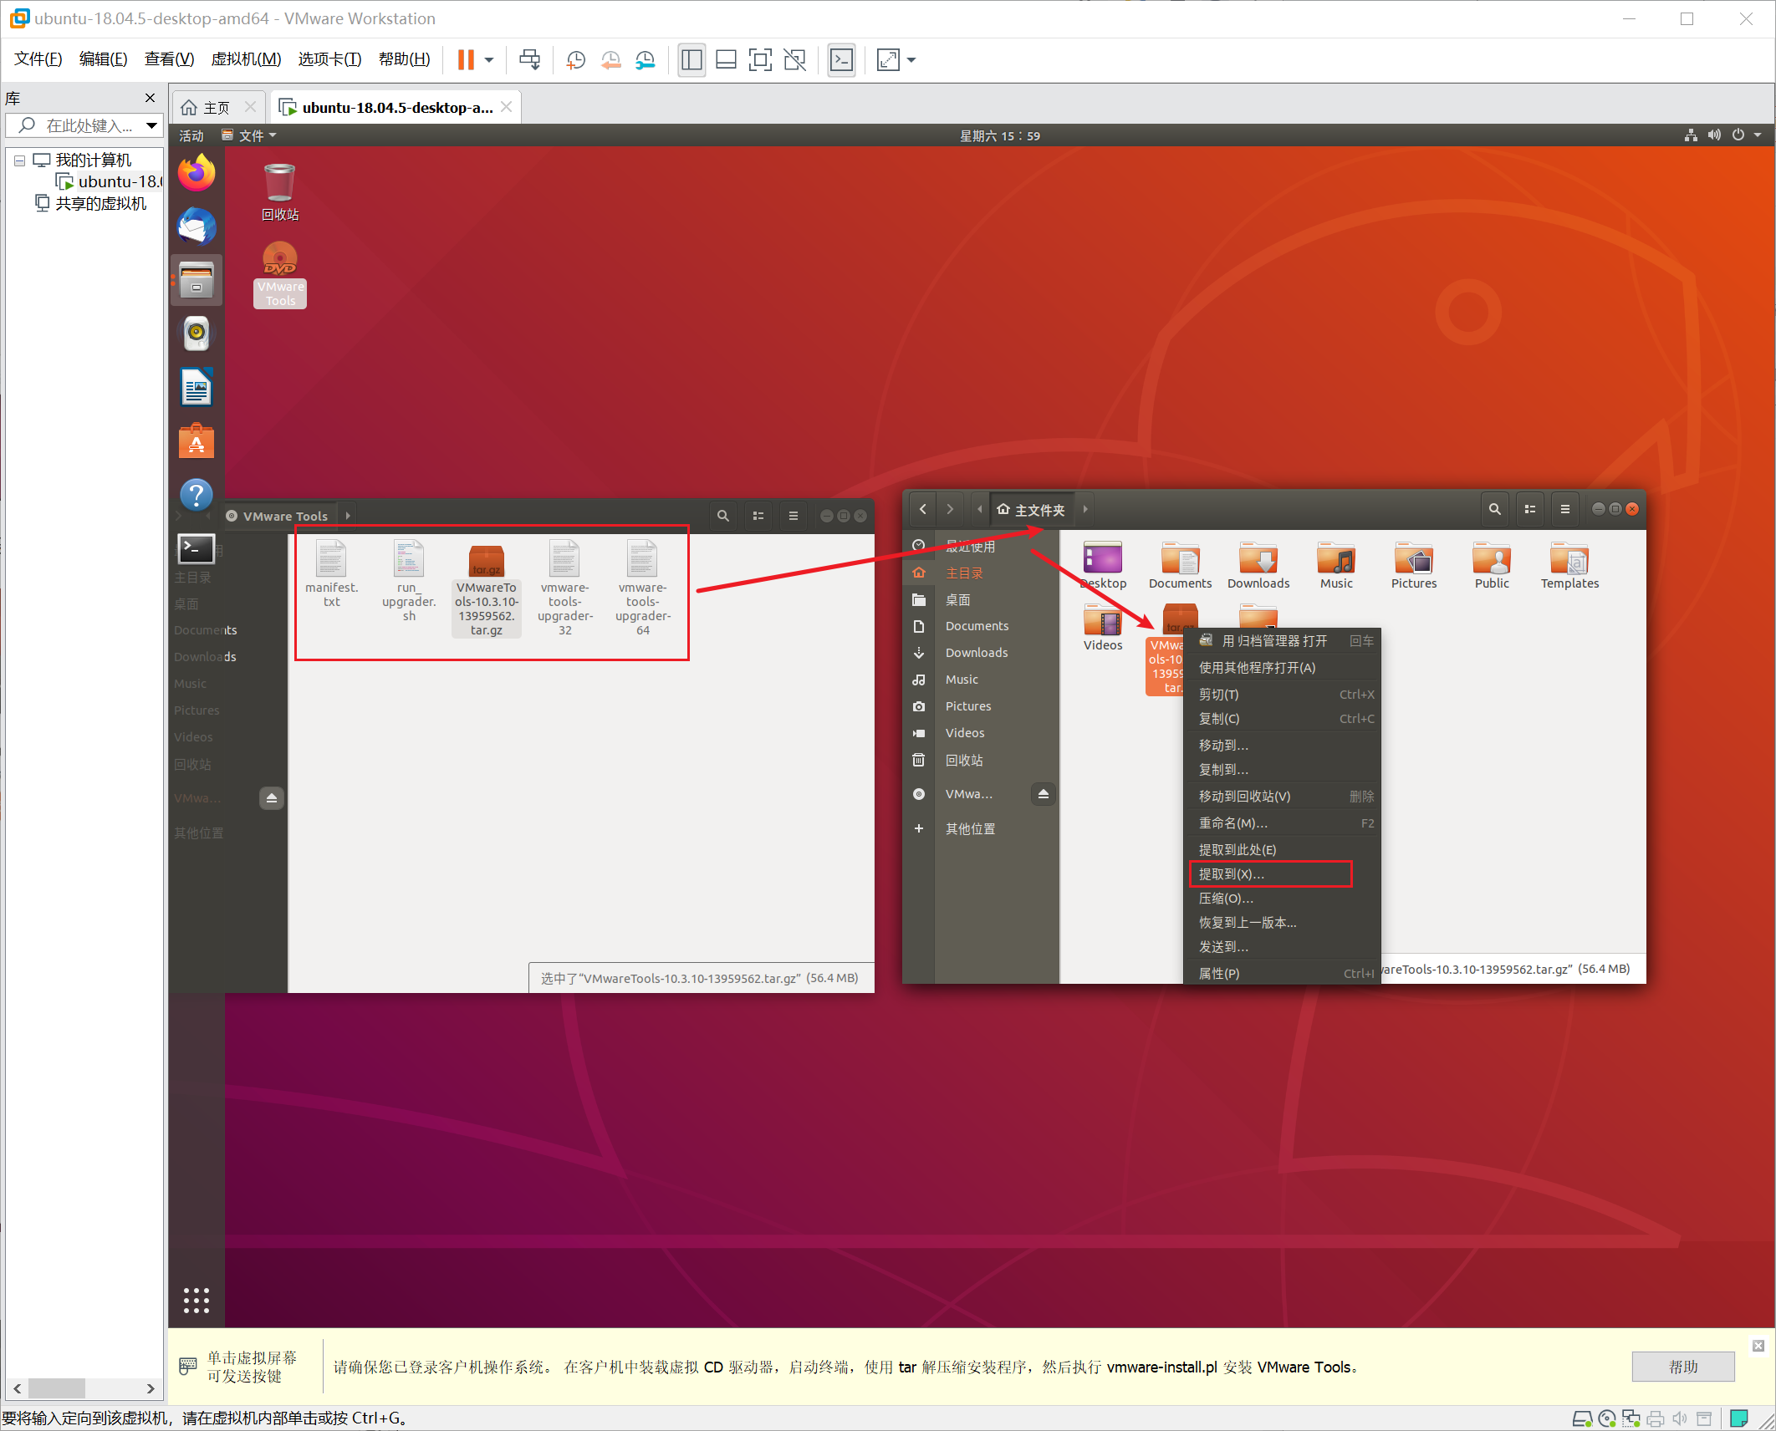The height and width of the screenshot is (1431, 1776).
Task: Open Downloads in 主文件夹 sidebar
Action: click(976, 653)
